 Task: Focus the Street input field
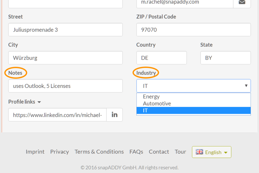[66, 30]
